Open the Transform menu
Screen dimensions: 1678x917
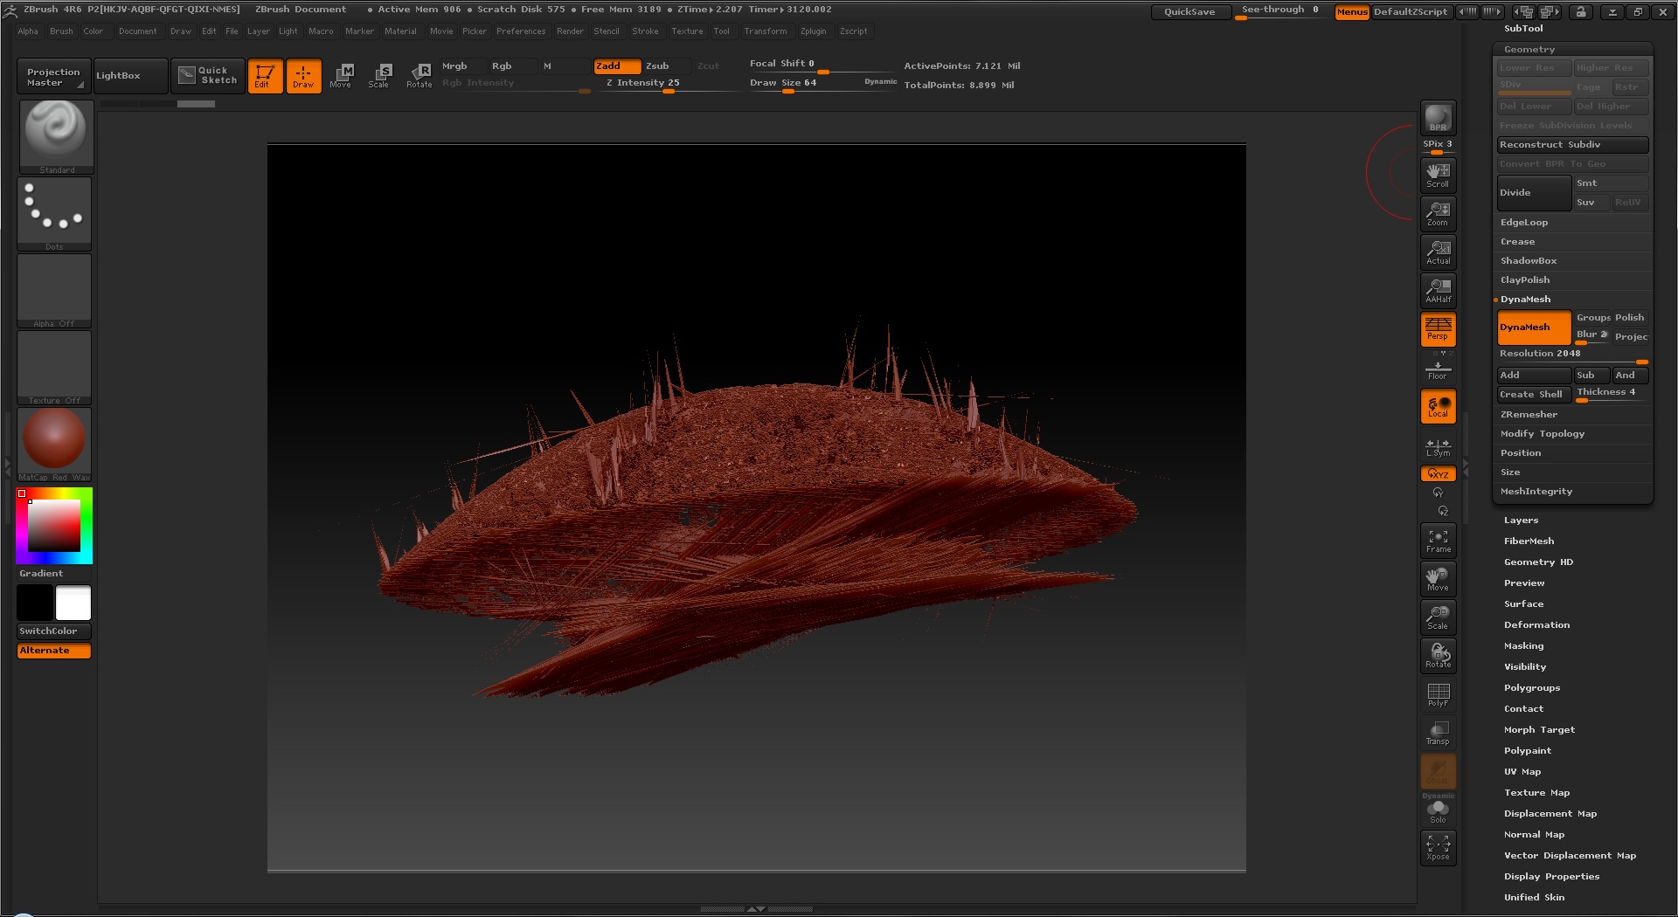point(766,31)
